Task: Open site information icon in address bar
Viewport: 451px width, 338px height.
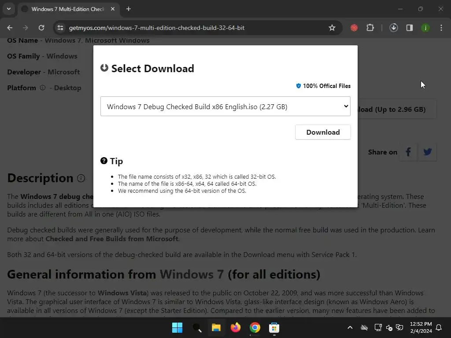Action: pos(60,28)
